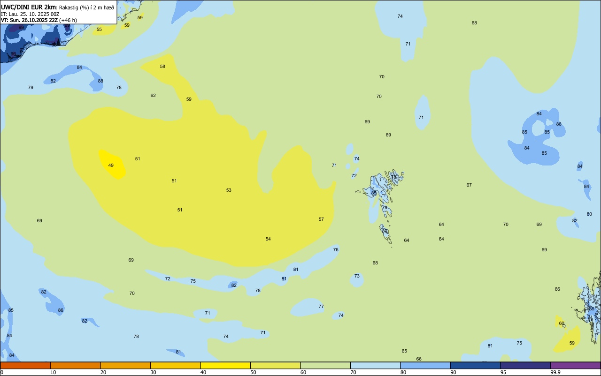Click the 65 humidity value
This screenshot has width=601, height=376.
[x=404, y=351]
